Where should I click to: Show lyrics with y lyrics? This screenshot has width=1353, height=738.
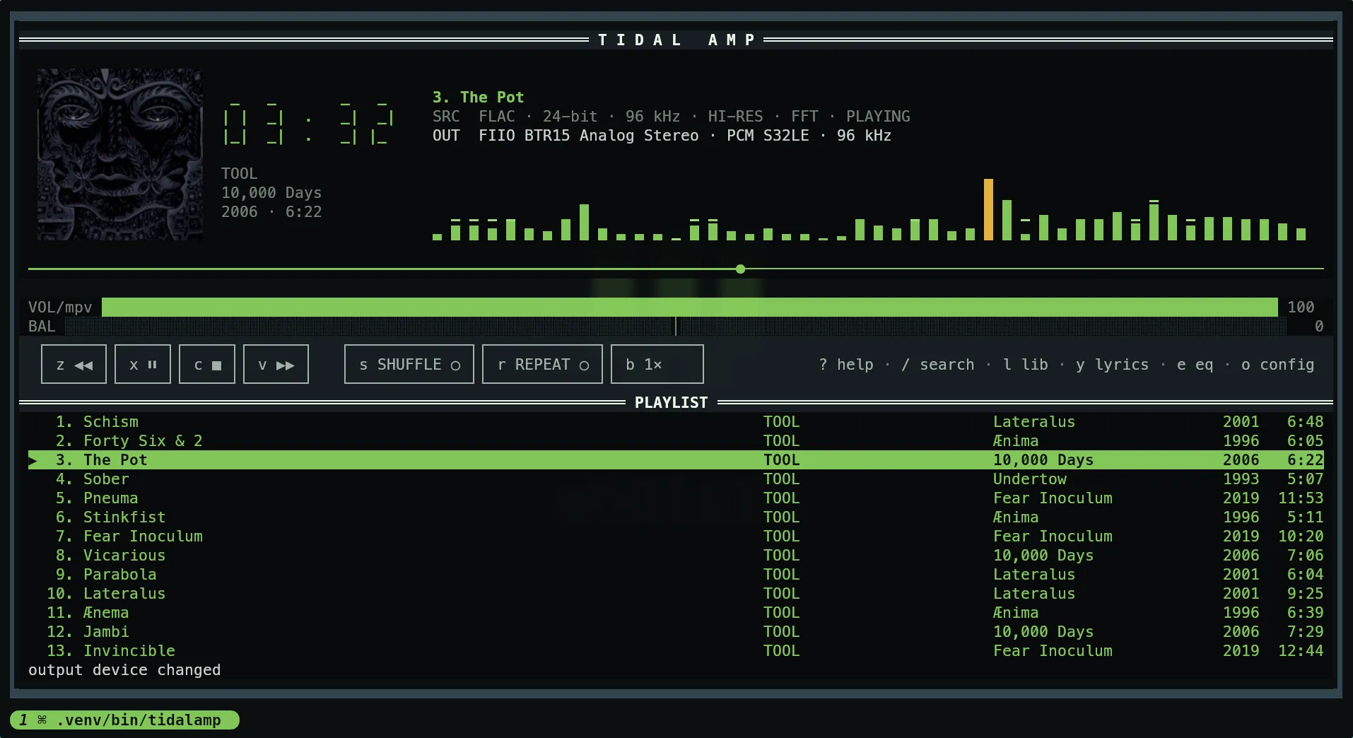pyautogui.click(x=1113, y=365)
